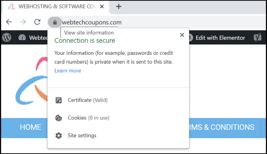Screen dimensions: 267x154
Task: Go back to the previous page
Action: (9, 22)
